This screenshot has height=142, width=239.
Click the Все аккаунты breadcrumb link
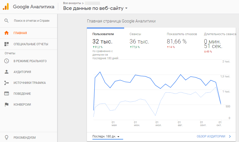click(x=72, y=3)
